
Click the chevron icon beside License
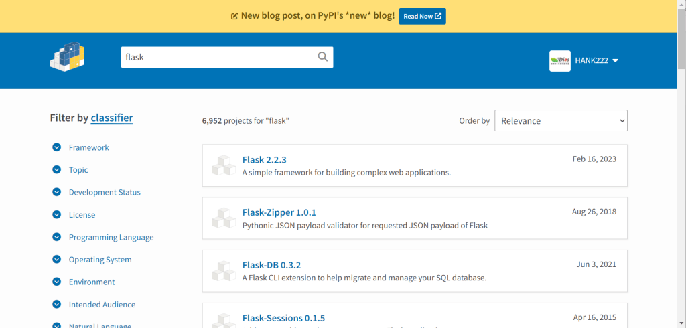(x=57, y=215)
